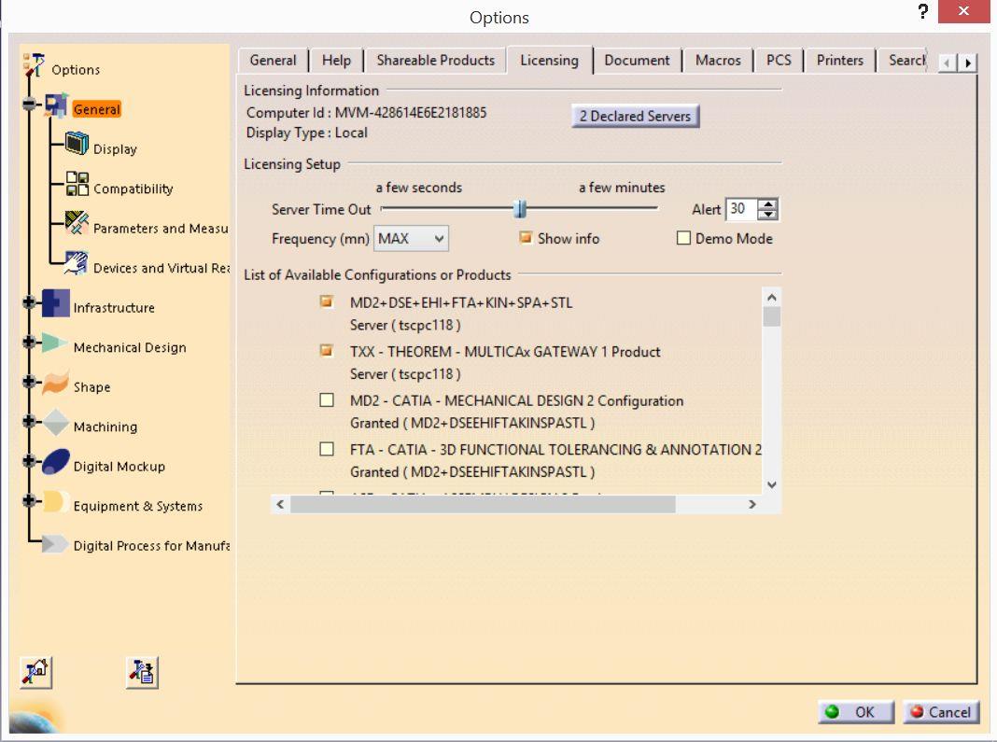Switch to the Macros tab

point(718,61)
